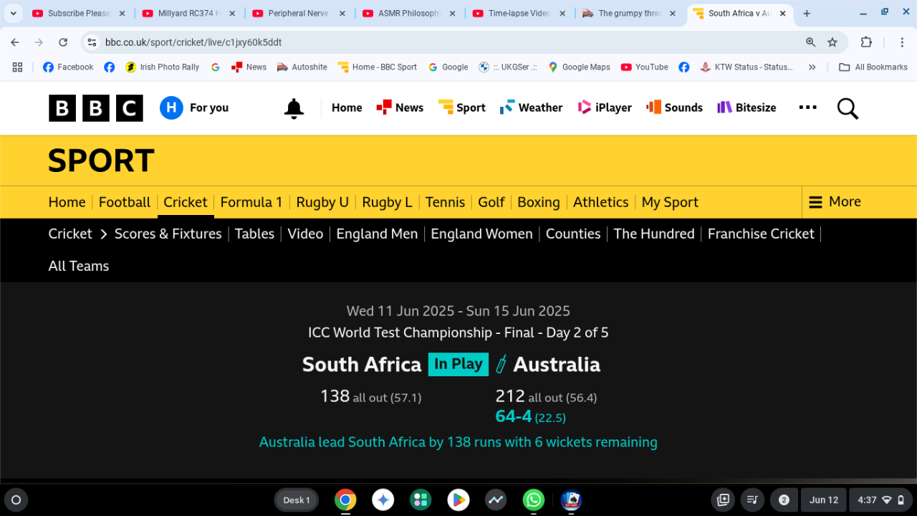Switch to the Peripheral Nerve tab
Image resolution: width=917 pixels, height=516 pixels.
pos(300,14)
